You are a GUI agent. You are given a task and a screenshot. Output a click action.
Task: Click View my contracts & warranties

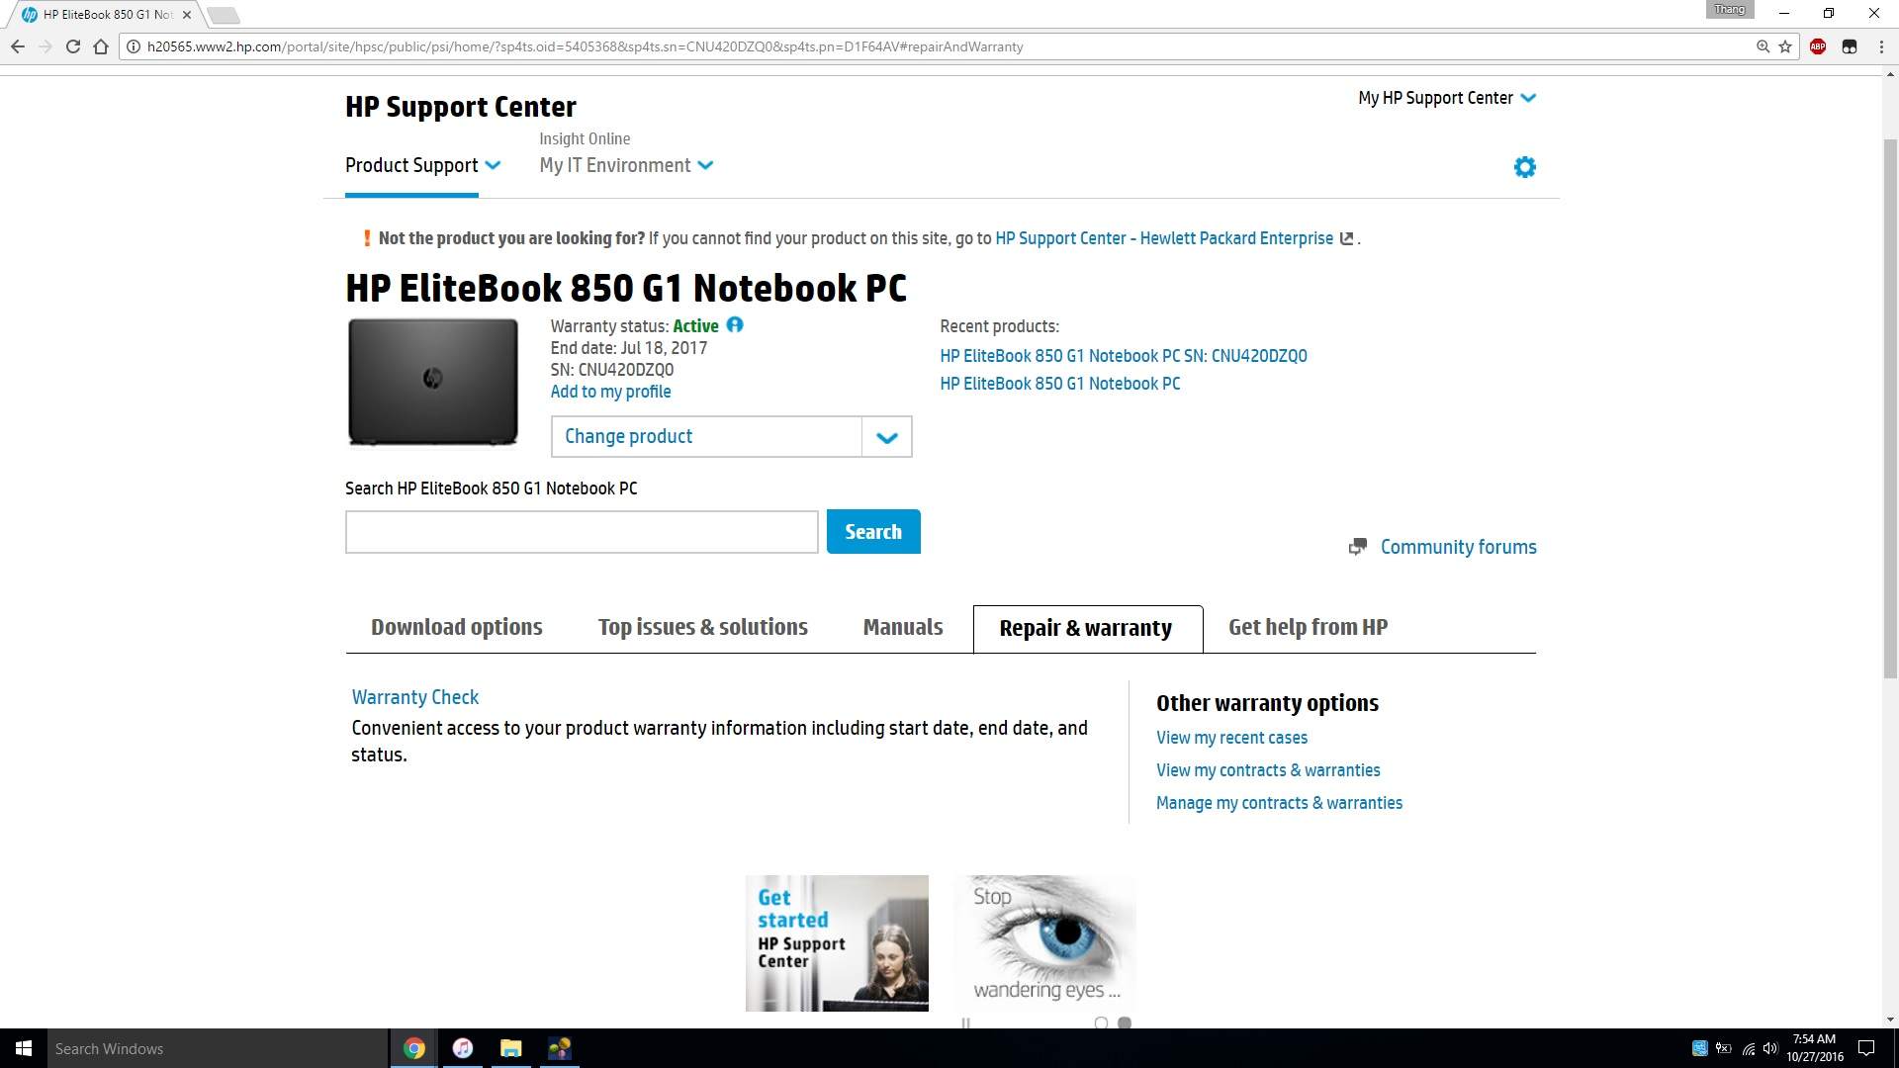pyautogui.click(x=1268, y=770)
